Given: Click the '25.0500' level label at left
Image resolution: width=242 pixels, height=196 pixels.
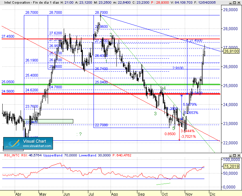Looking at the screenshot, I should 8,82.
